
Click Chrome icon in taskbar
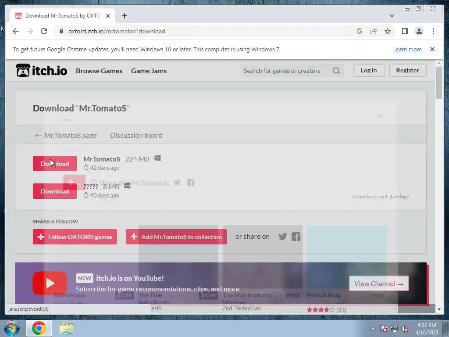point(39,328)
